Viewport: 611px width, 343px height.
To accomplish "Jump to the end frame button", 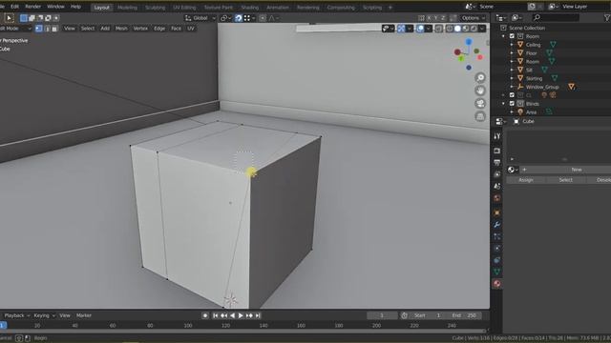I will 258,315.
